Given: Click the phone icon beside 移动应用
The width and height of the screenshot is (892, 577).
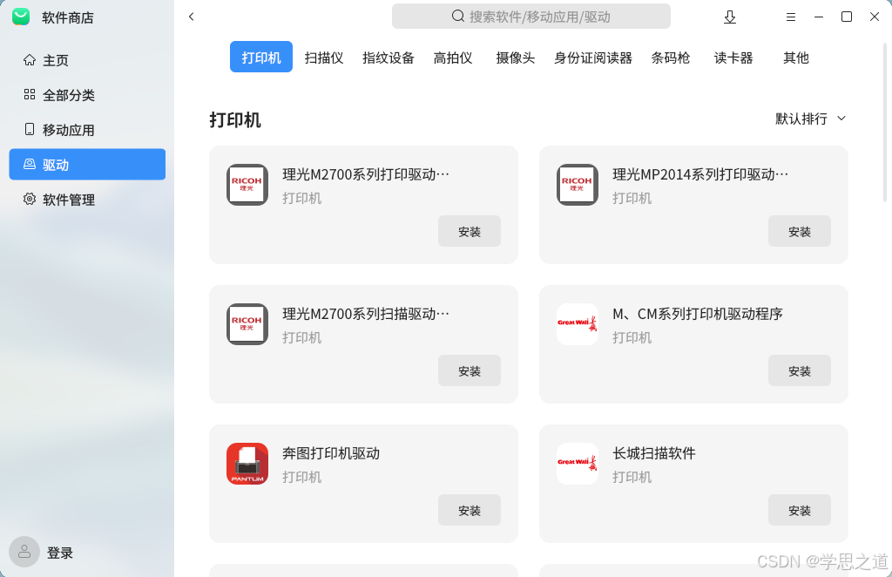Looking at the screenshot, I should click(30, 129).
